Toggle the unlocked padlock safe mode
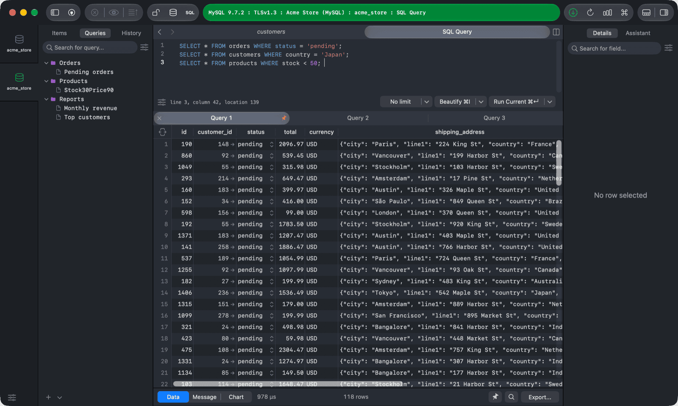 click(x=156, y=13)
